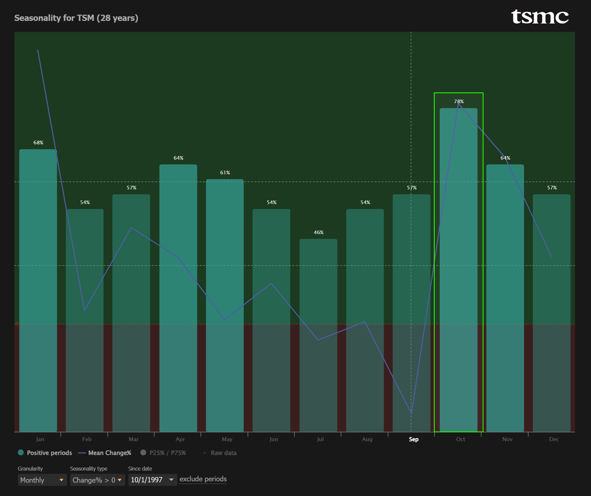Click the Since date 10/1/1997 field text
The height and width of the screenshot is (496, 591).
tap(147, 480)
